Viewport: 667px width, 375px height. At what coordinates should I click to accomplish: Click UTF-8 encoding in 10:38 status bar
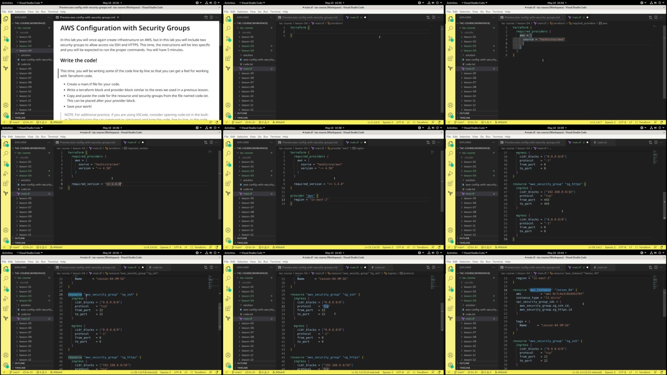coord(400,247)
